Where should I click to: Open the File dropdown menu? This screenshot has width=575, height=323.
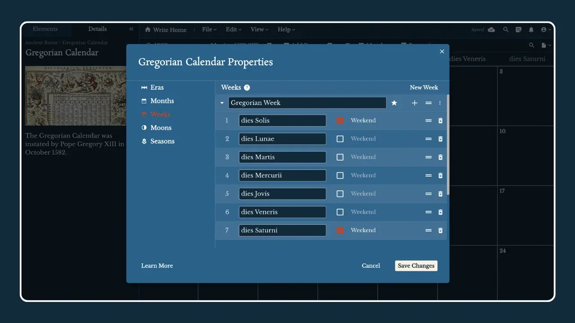209,30
